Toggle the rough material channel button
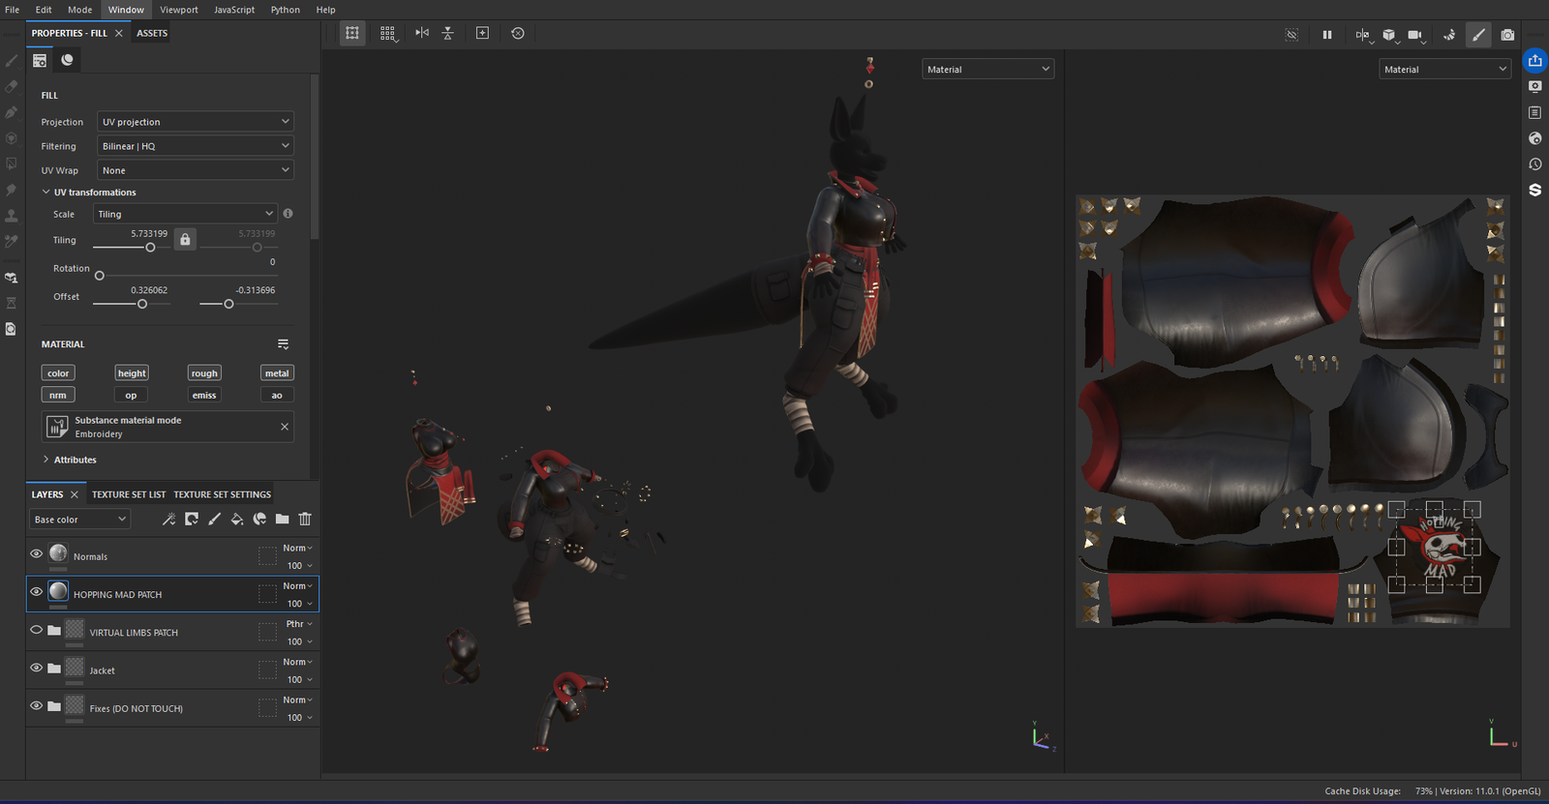 point(204,373)
